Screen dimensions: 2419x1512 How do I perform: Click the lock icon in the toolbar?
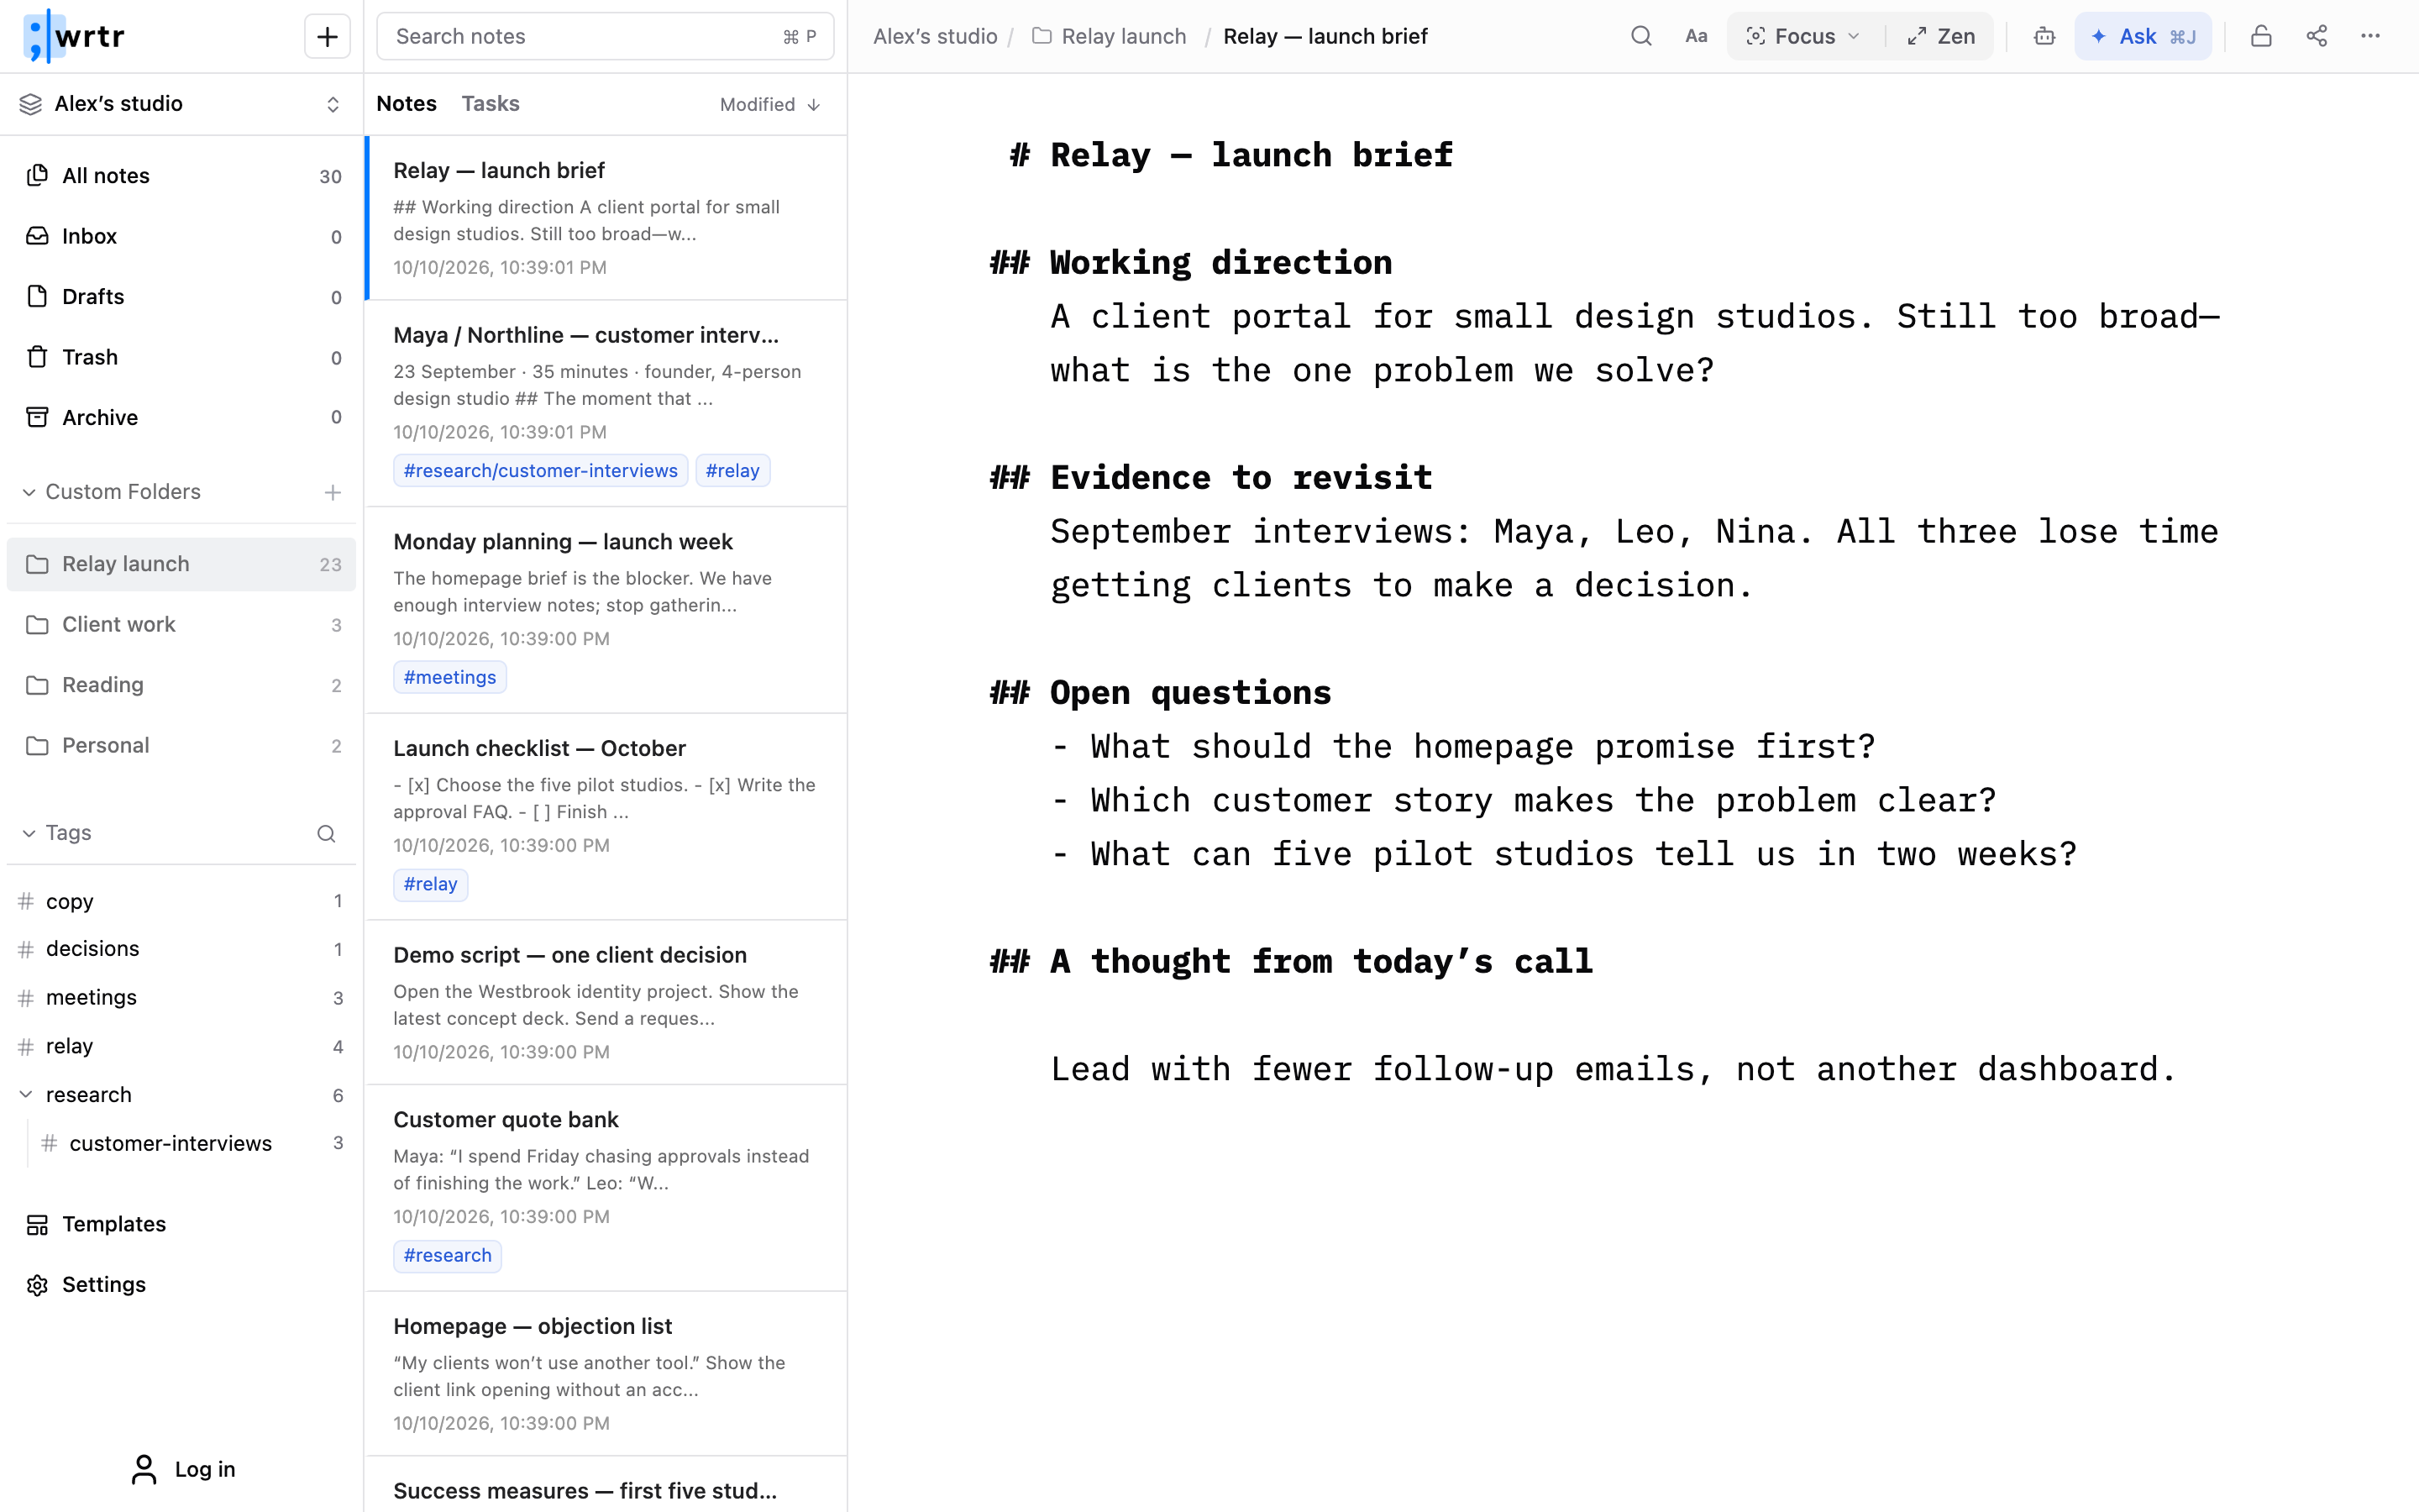(x=2261, y=36)
